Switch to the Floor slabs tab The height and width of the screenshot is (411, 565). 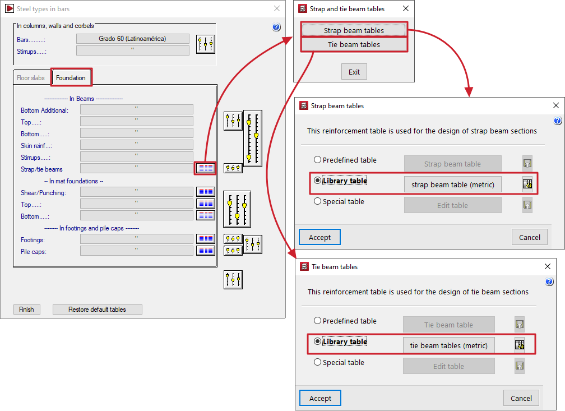click(31, 78)
